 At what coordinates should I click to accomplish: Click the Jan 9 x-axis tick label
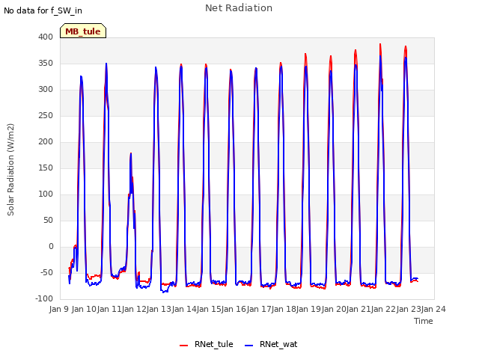59,309
